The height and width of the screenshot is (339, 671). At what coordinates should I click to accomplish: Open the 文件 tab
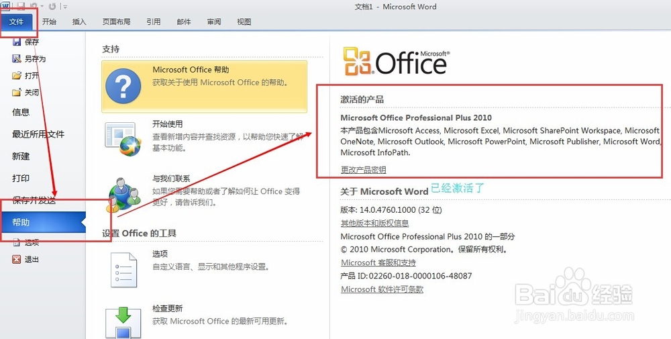[x=16, y=21]
